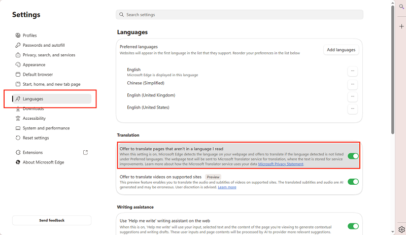Click the vertical scrollbar thumb
406x235 pixels.
click(x=393, y=70)
